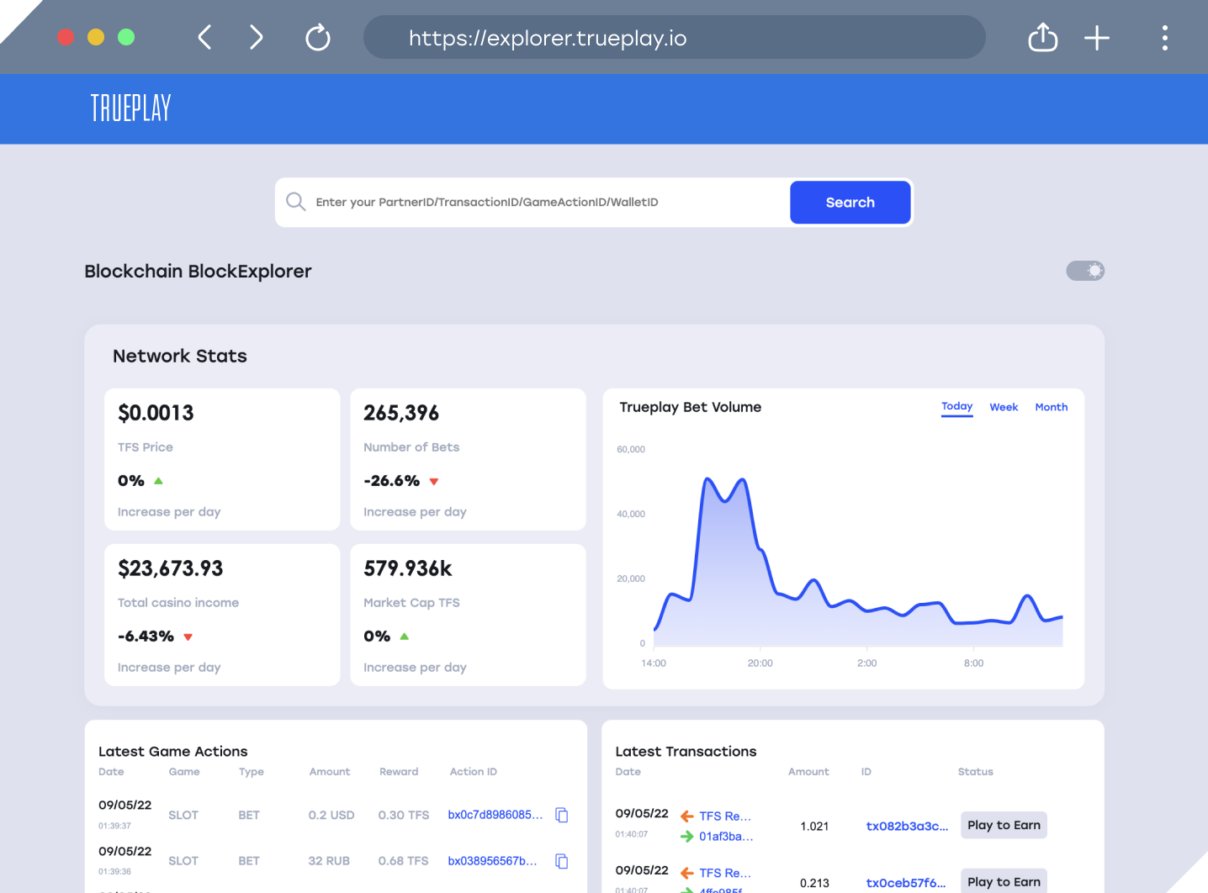Click the browser address bar URL
Screen dimensions: 1208x893
click(x=548, y=39)
